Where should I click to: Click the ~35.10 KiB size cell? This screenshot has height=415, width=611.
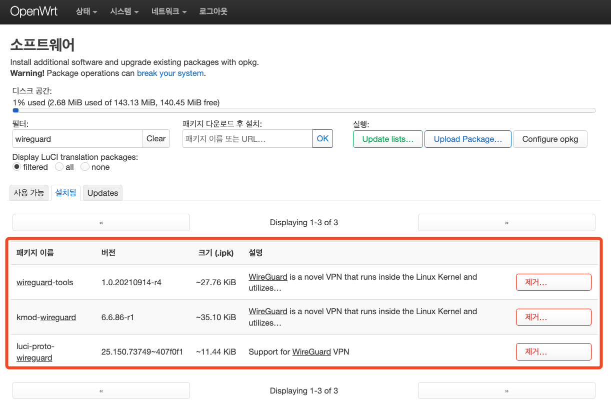(x=216, y=317)
